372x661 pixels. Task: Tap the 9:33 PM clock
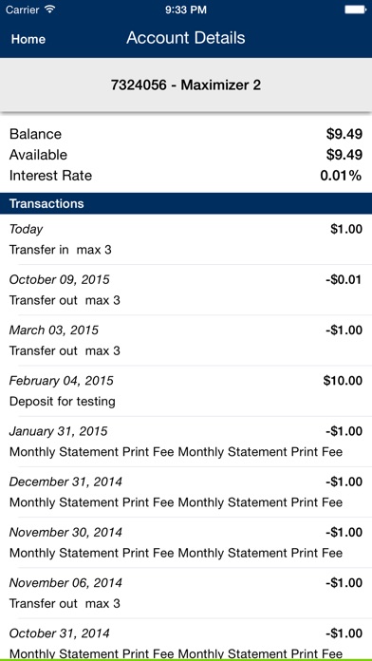coord(186,9)
